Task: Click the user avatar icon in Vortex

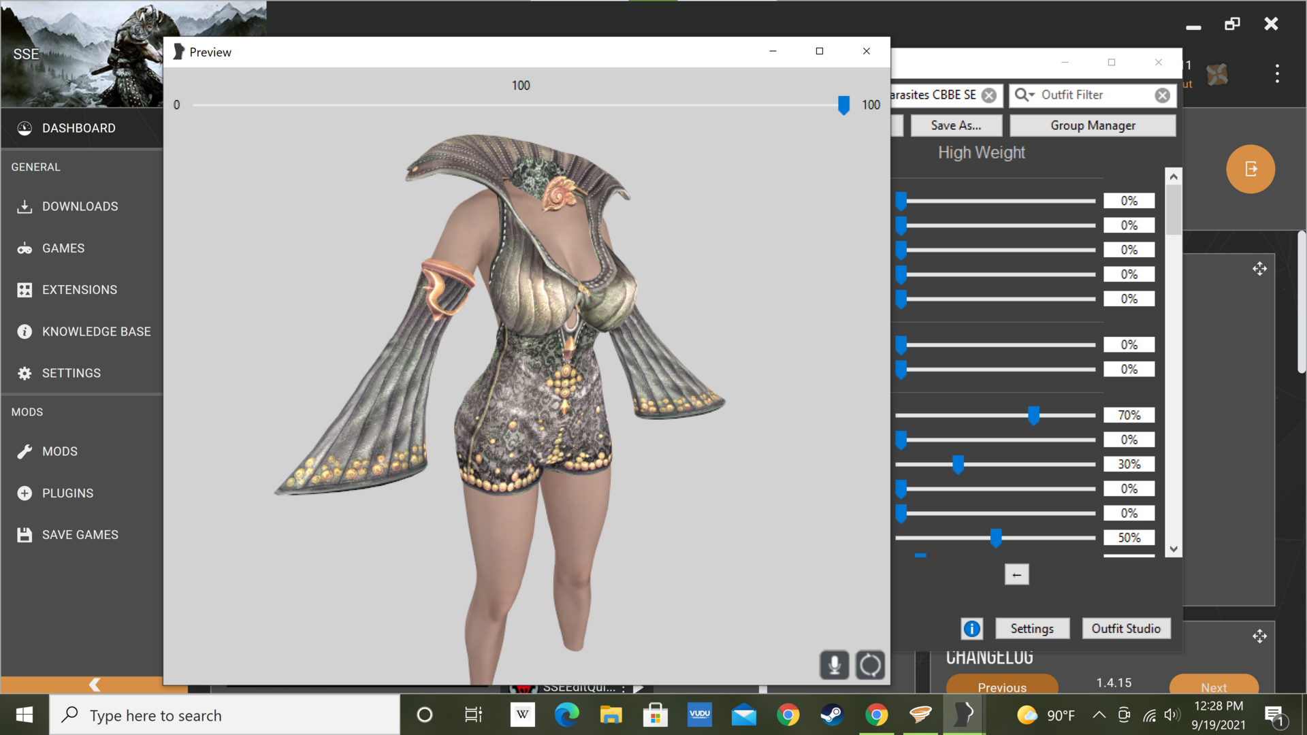Action: coord(1217,74)
